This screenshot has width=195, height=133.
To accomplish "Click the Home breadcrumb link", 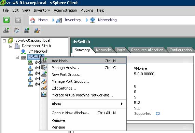I will point(43,20).
